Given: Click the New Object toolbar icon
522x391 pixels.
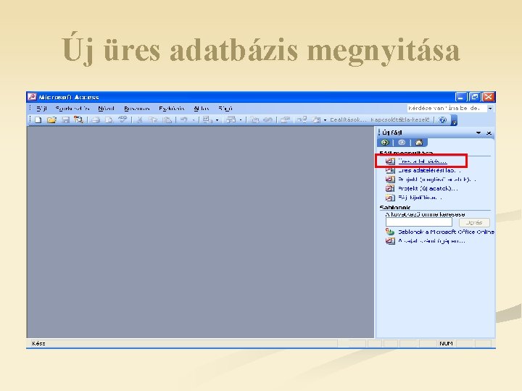Looking at the screenshot, I should pos(316,120).
